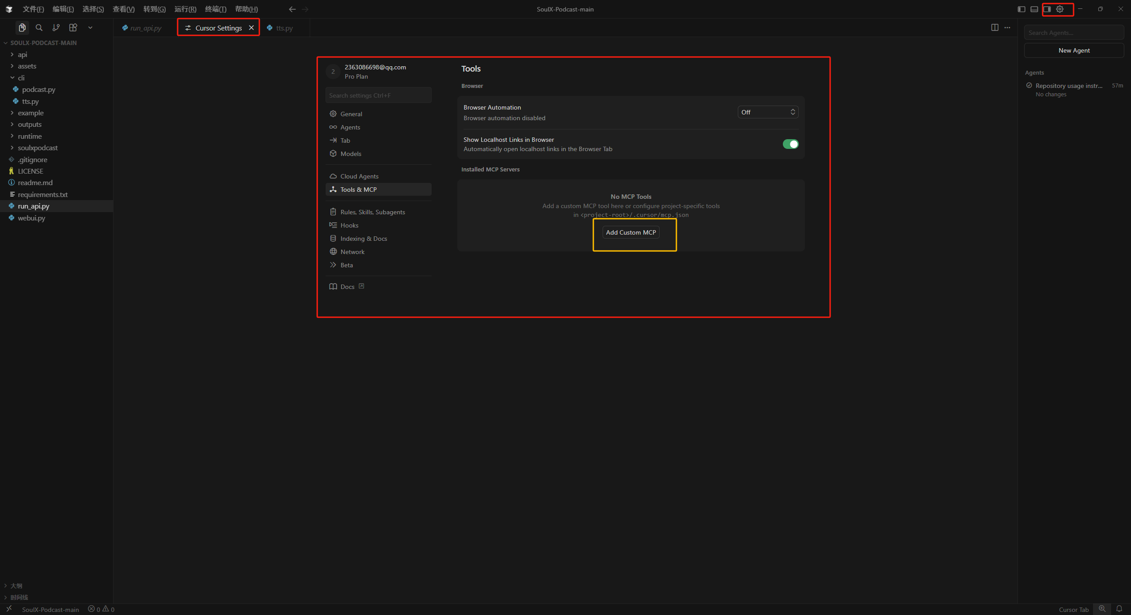The height and width of the screenshot is (615, 1131).
Task: Click the New Agent button
Action: point(1074,50)
